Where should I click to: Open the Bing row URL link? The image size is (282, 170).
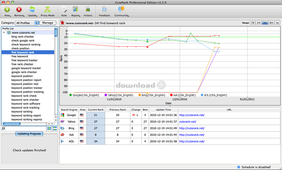click(192, 128)
